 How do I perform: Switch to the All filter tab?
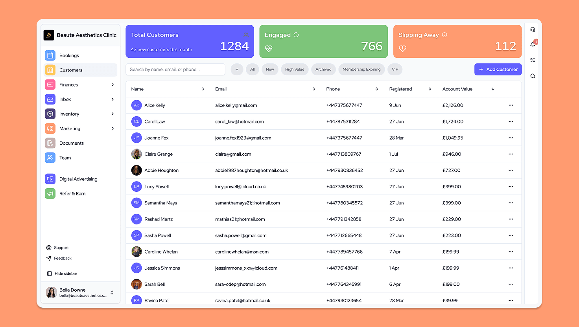tap(252, 69)
